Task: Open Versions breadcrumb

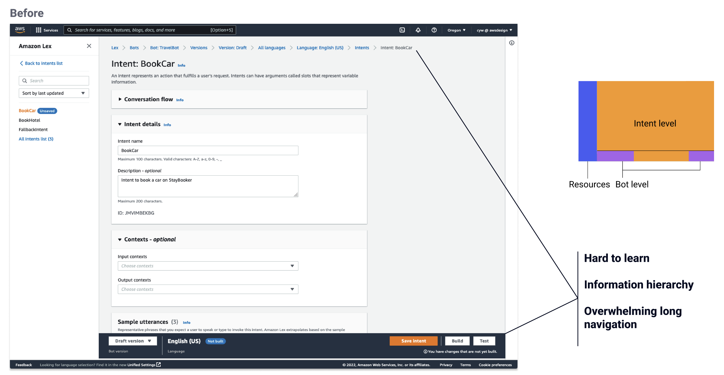Action: click(x=199, y=48)
